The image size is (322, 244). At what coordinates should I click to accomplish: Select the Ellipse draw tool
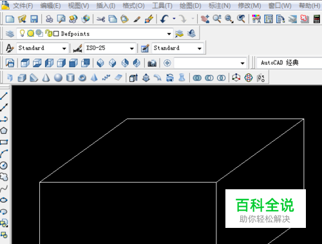[x=4, y=200]
